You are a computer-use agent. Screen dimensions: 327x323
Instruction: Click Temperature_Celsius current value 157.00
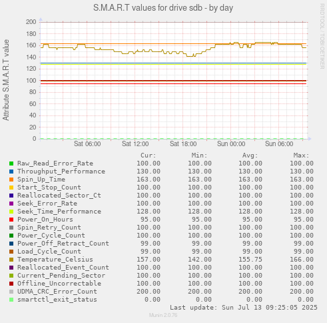click(149, 260)
